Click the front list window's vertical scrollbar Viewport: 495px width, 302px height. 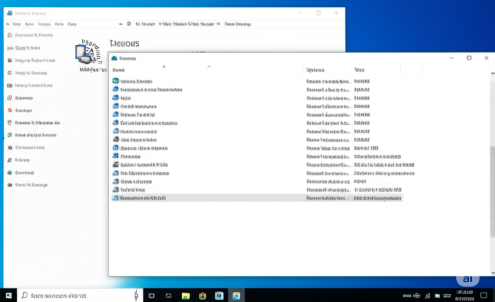(493, 192)
